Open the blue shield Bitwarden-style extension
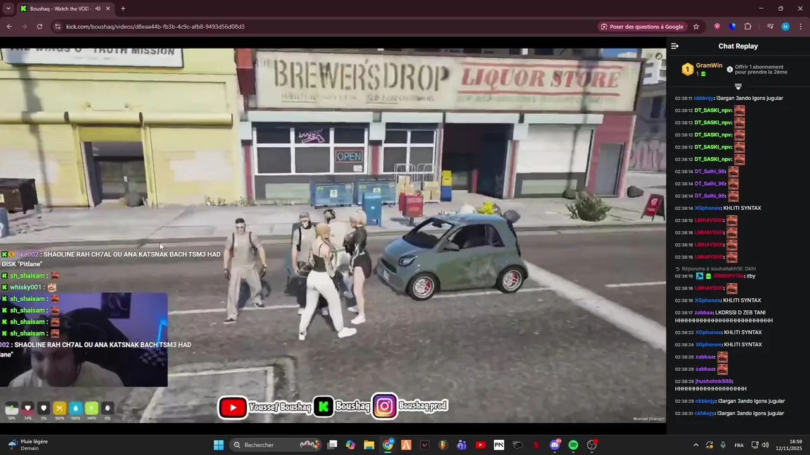Screen dimensions: 810x455 pos(732,27)
